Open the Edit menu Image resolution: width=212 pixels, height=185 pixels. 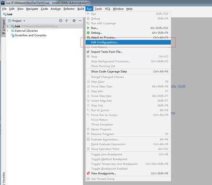pyautogui.click(x=12, y=9)
